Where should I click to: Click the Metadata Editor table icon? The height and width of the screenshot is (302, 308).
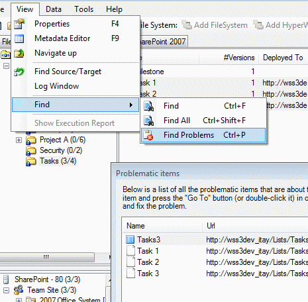[19, 38]
